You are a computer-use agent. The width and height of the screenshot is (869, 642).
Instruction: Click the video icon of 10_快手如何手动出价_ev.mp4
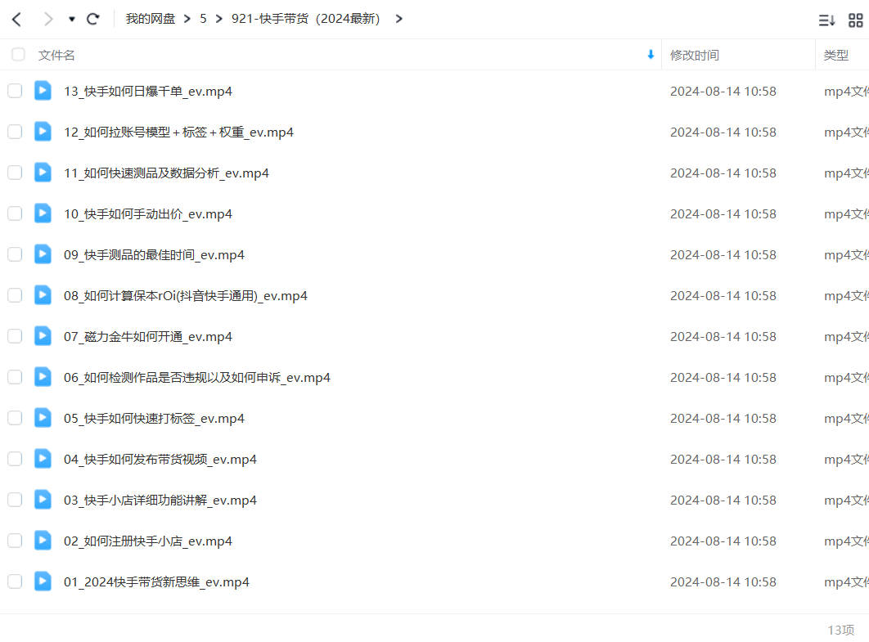(43, 213)
